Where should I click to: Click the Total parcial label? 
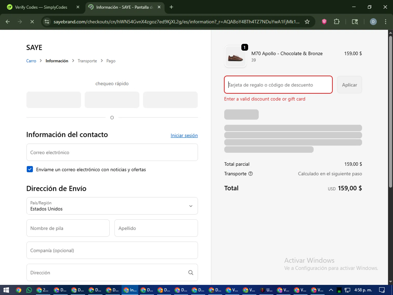(237, 164)
